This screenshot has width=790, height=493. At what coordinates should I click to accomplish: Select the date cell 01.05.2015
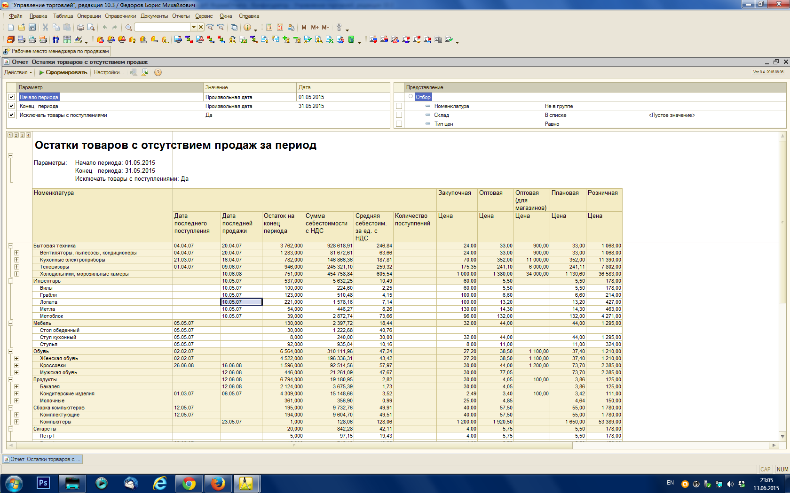(343, 97)
